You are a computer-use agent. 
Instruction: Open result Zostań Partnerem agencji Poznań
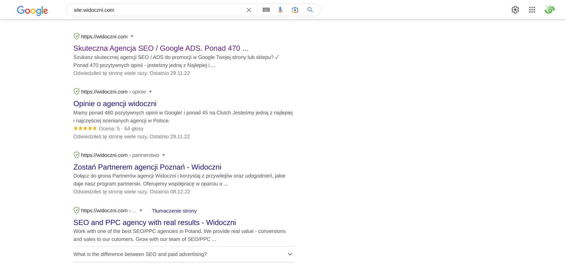pyautogui.click(x=147, y=167)
